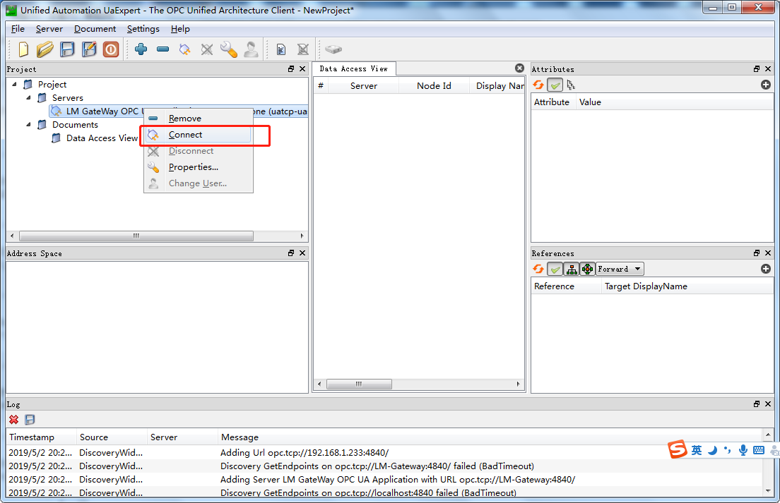
Task: Click the moon icon on the IME bar
Action: (712, 450)
